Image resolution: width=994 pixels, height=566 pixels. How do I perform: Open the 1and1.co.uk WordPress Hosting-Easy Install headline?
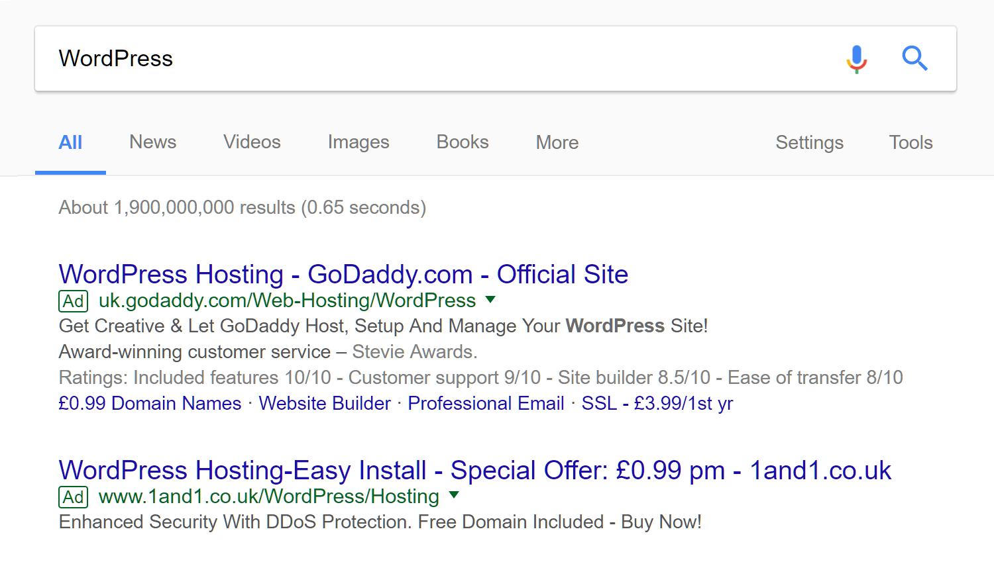pyautogui.click(x=475, y=470)
